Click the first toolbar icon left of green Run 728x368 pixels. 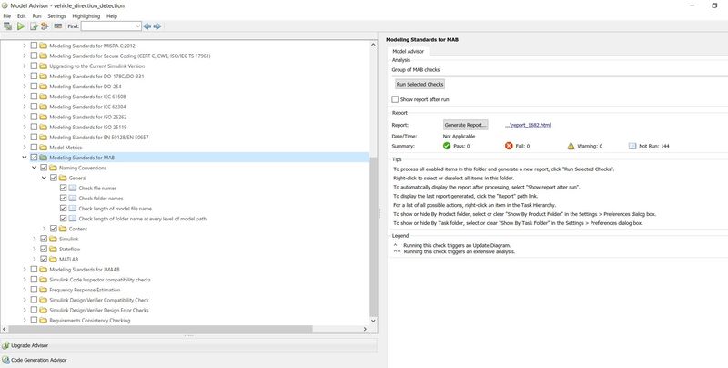7,26
